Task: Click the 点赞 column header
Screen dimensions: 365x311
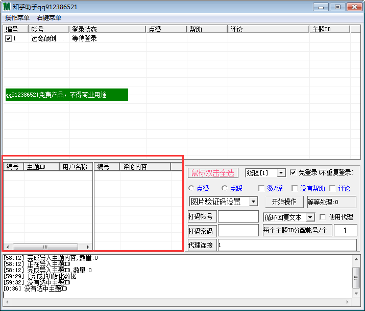Action: pos(166,29)
